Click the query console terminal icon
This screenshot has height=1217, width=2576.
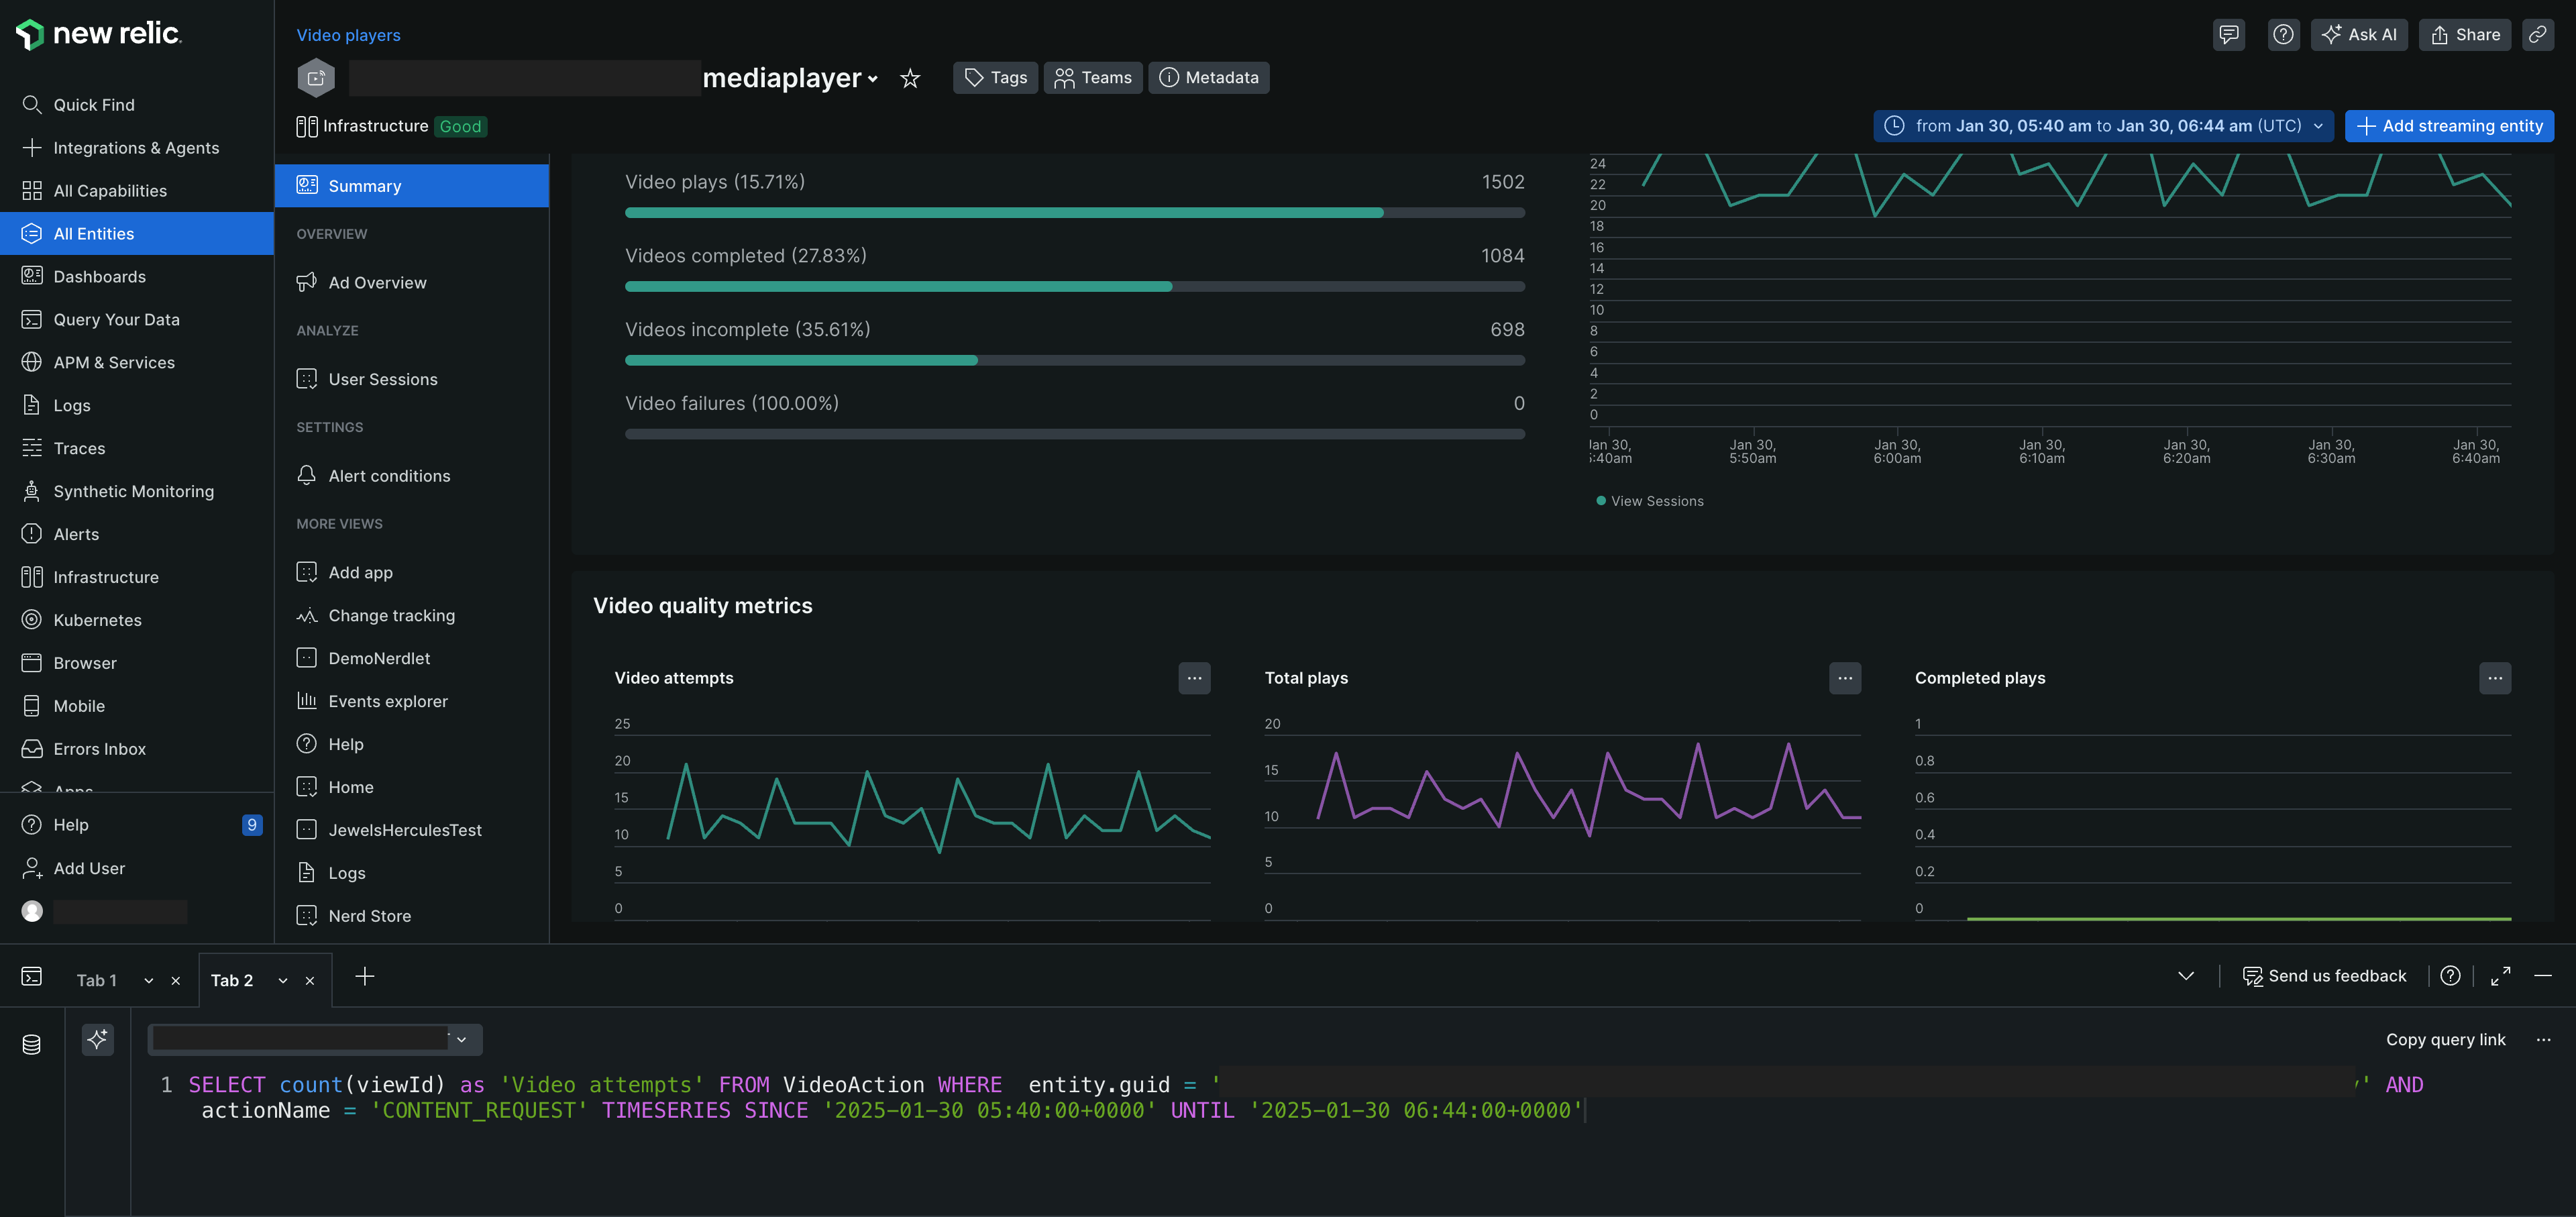(x=32, y=976)
